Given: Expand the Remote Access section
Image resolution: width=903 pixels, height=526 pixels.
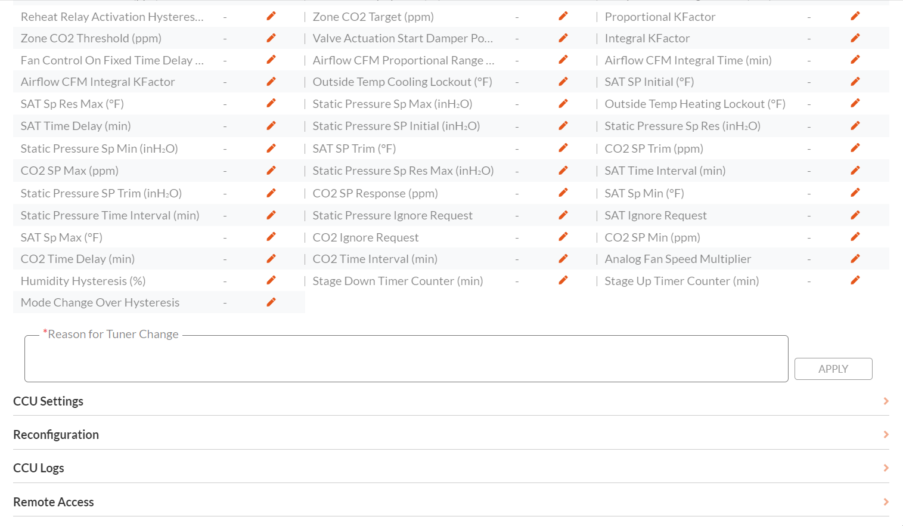Looking at the screenshot, I should [886, 502].
